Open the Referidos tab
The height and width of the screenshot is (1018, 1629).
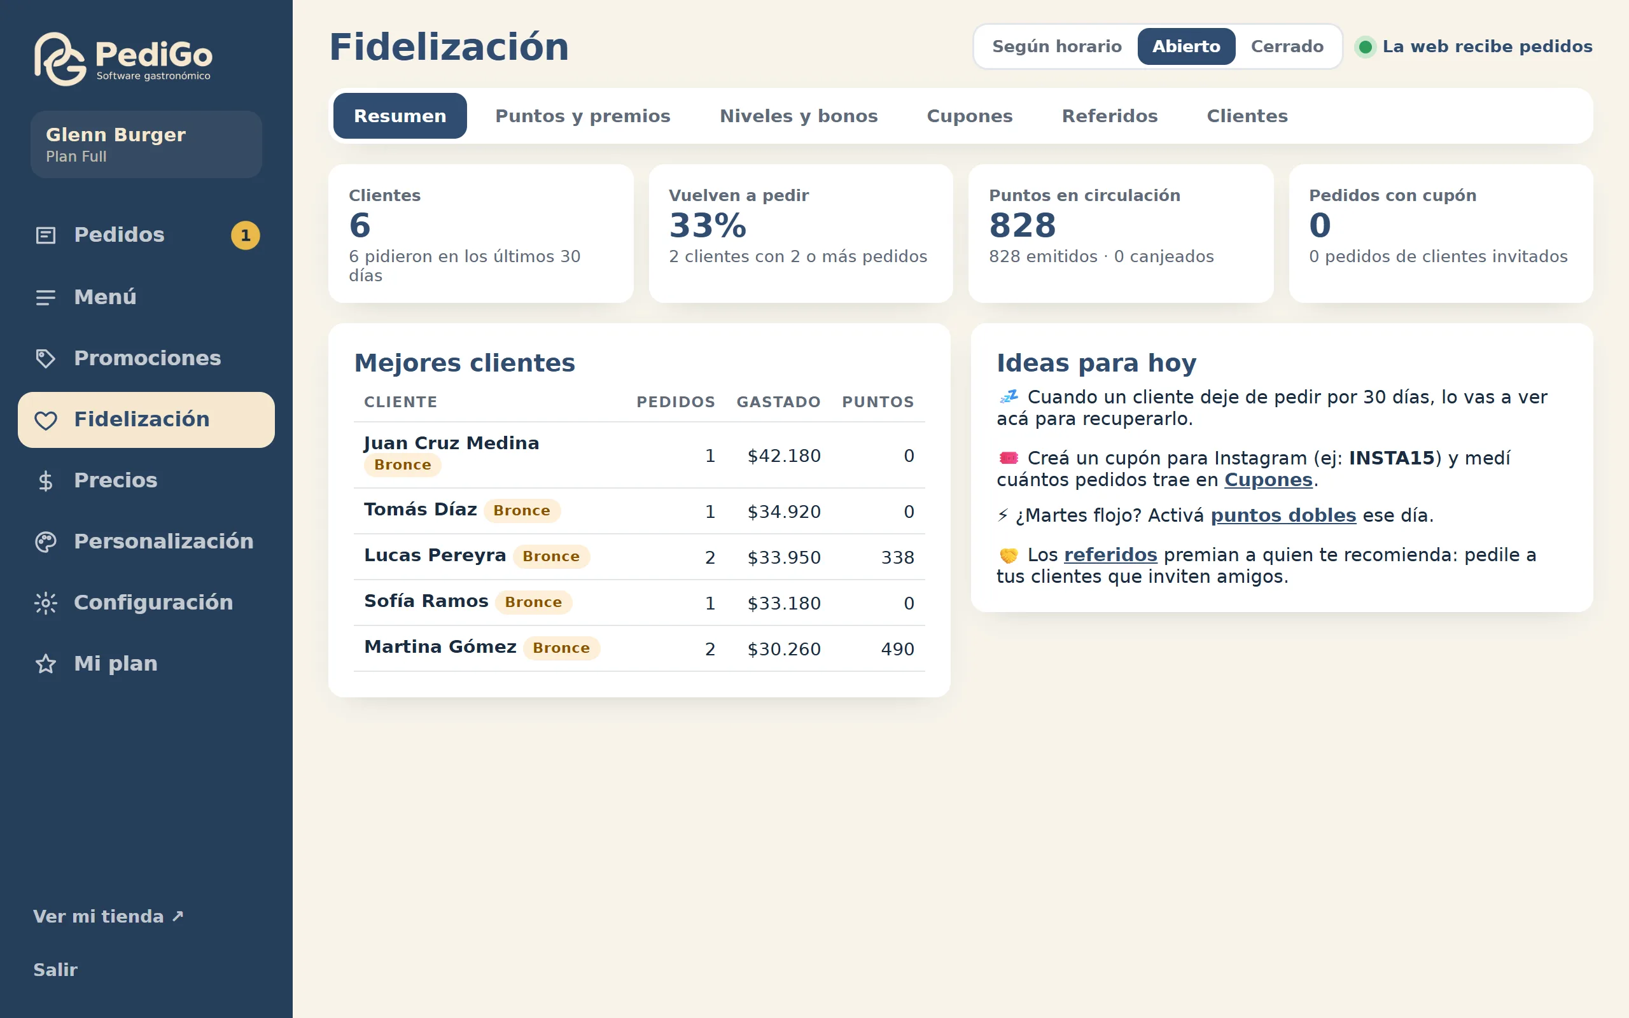click(1109, 116)
